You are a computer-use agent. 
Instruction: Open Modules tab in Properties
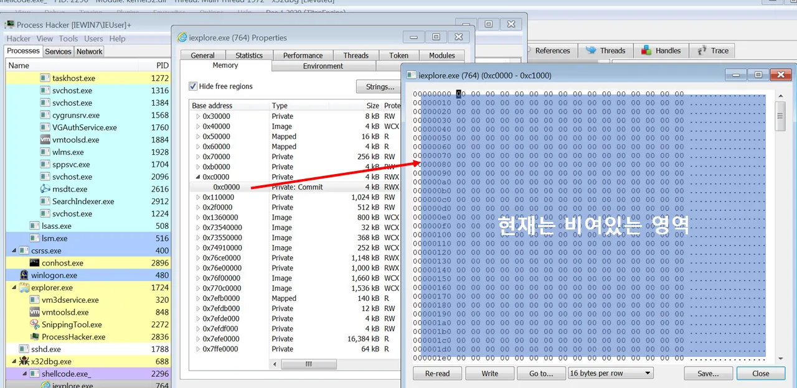442,55
